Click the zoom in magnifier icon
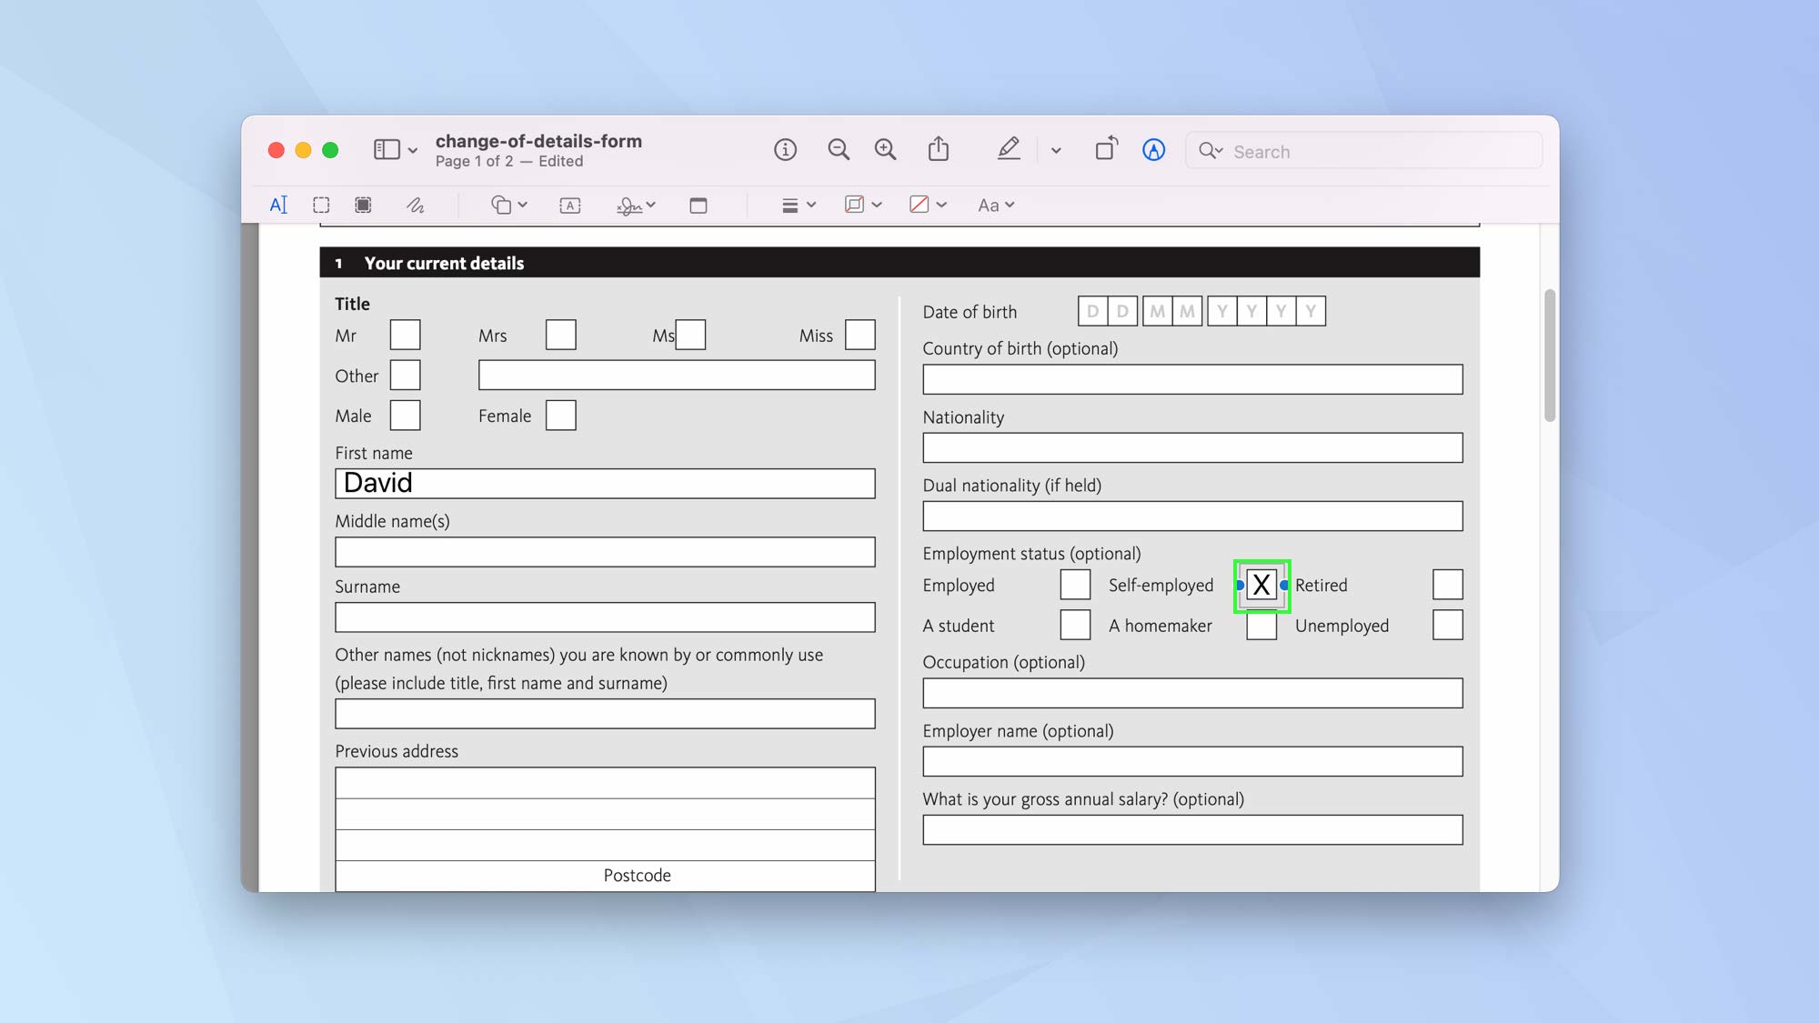 click(884, 149)
